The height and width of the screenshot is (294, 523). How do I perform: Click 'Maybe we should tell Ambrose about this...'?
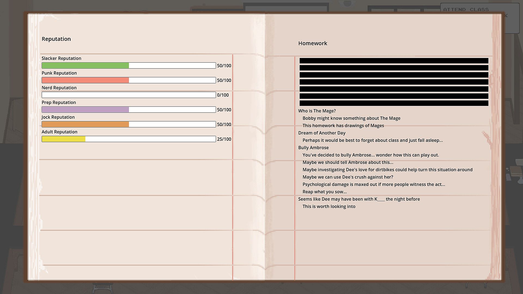348,162
